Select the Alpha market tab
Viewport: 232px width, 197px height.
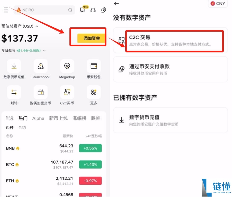[x=38, y=118]
